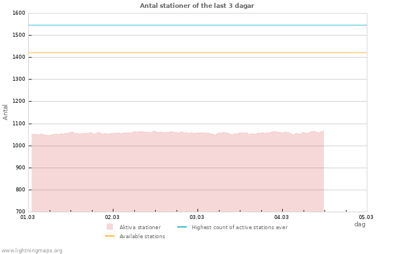
Task: Select the Aktiva stationer legend label
Action: click(140, 227)
